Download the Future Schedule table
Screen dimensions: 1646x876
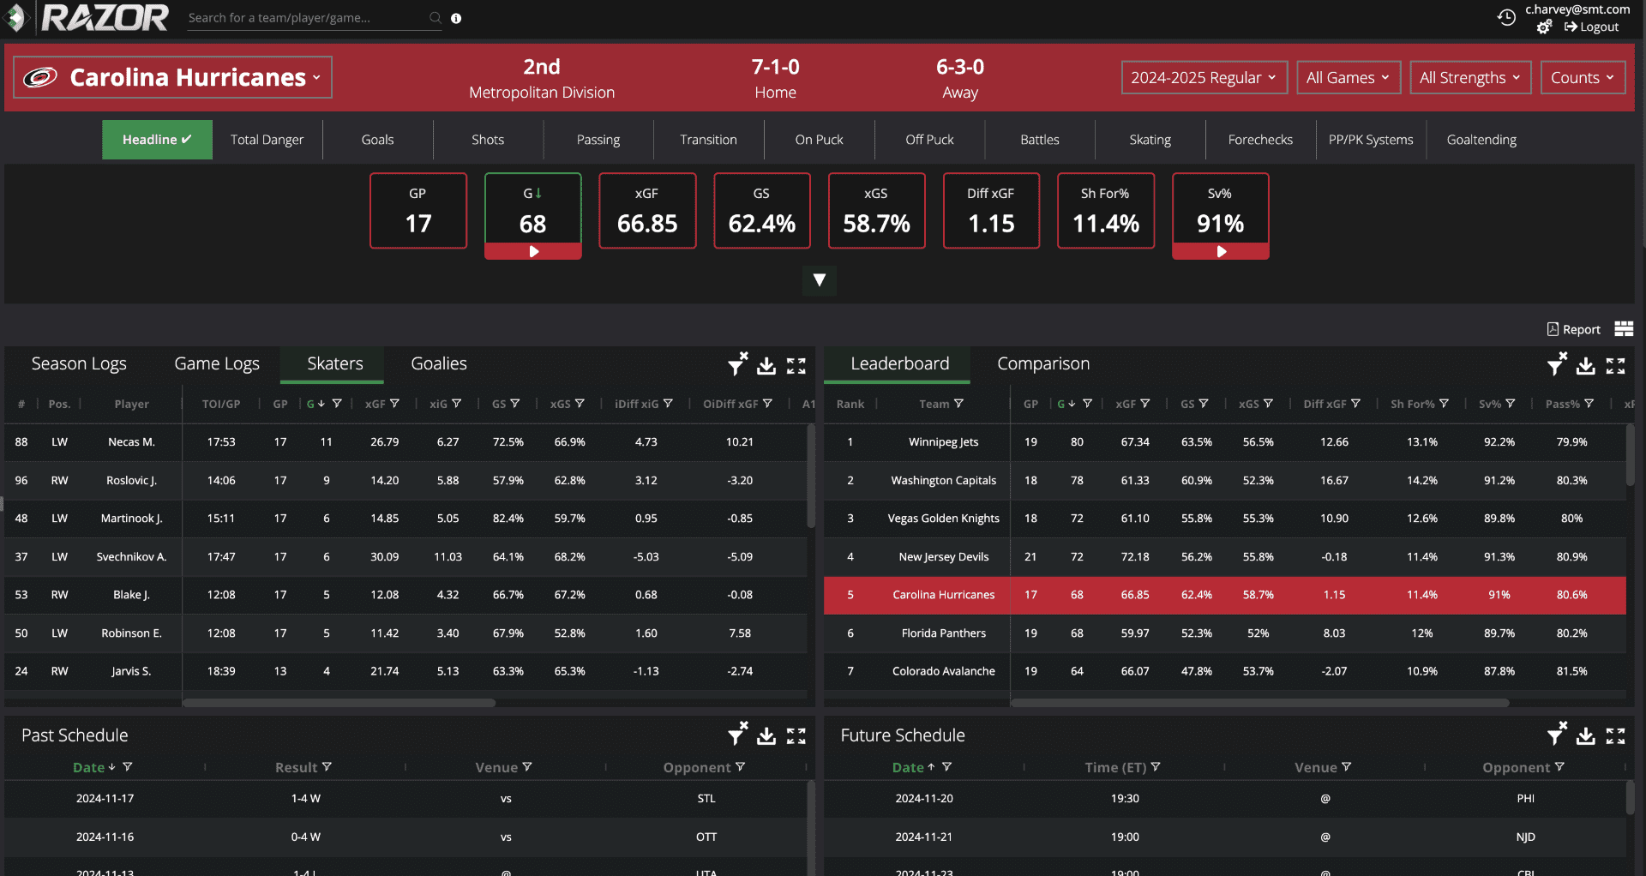(1586, 735)
